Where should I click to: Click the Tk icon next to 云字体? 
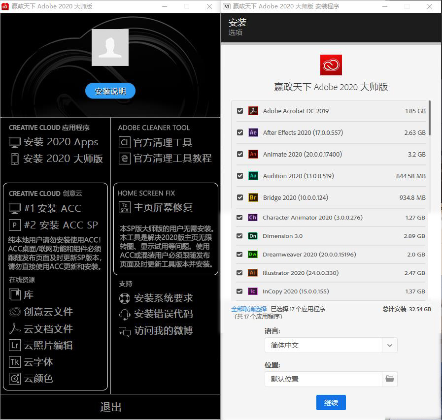click(15, 362)
